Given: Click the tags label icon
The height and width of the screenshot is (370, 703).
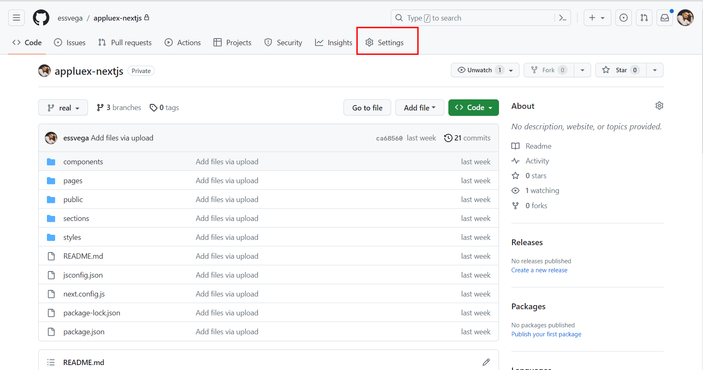Looking at the screenshot, I should click(153, 108).
